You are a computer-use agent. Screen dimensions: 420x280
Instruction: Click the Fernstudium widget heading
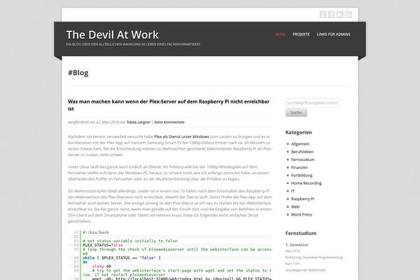[x=301, y=233]
